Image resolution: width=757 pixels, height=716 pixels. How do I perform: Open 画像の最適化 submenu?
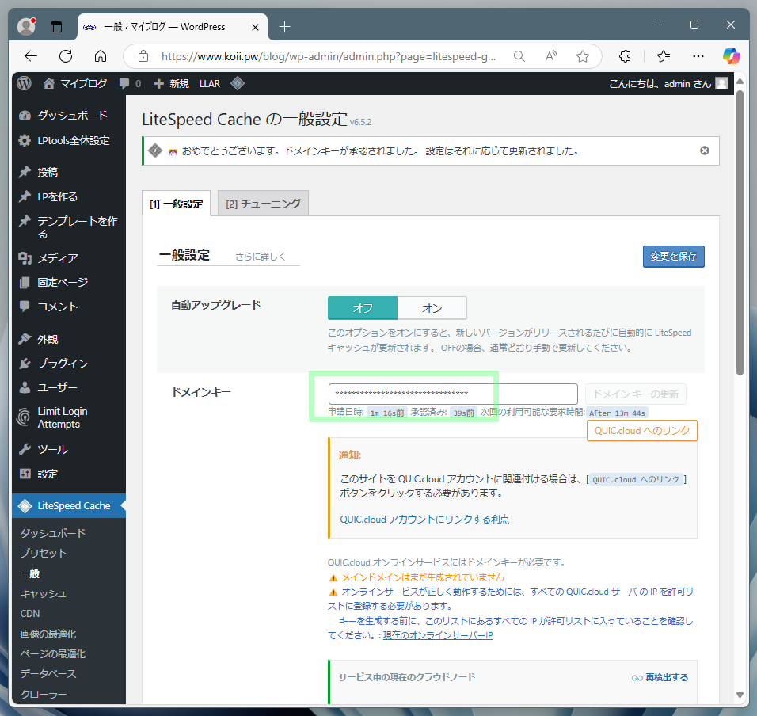click(x=48, y=634)
